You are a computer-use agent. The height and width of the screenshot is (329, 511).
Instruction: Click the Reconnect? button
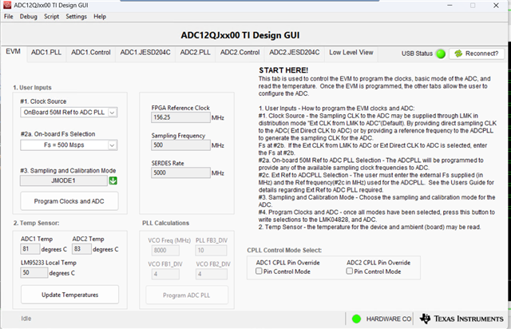(477, 54)
